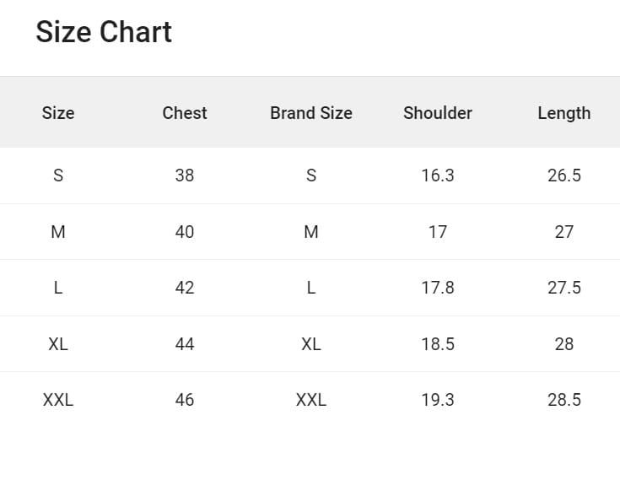Screen dimensions: 620x491
Task: Click length value 28.5
Action: (564, 400)
